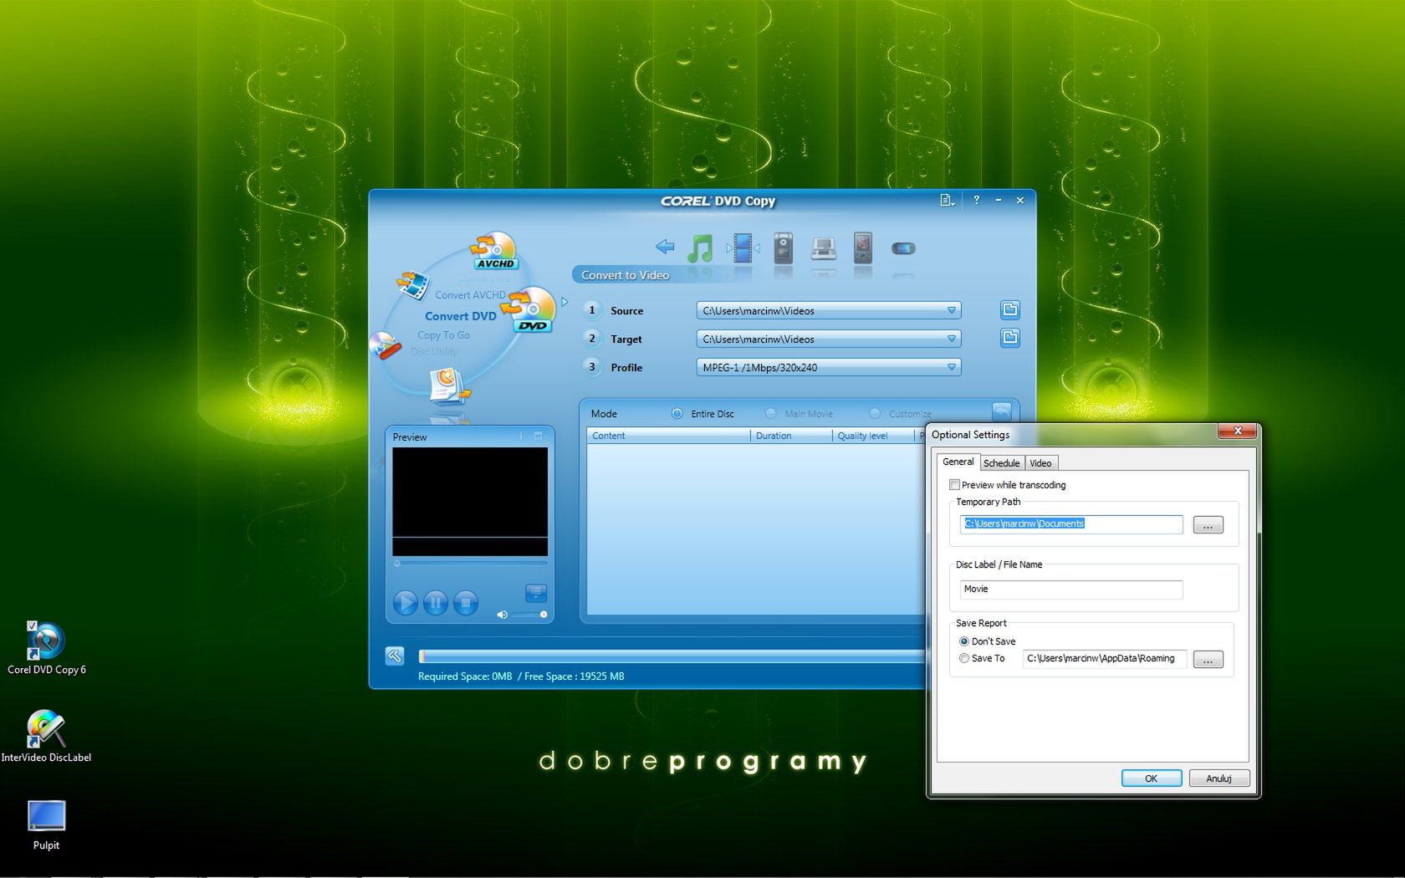Open the Pulpit desktop icon

coord(46,825)
